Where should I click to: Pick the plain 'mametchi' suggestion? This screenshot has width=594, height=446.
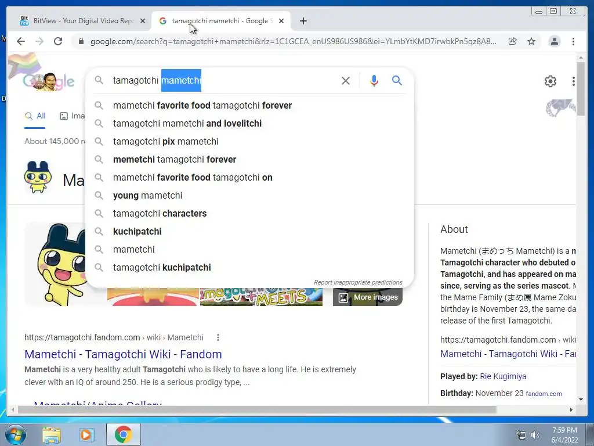point(249,250)
